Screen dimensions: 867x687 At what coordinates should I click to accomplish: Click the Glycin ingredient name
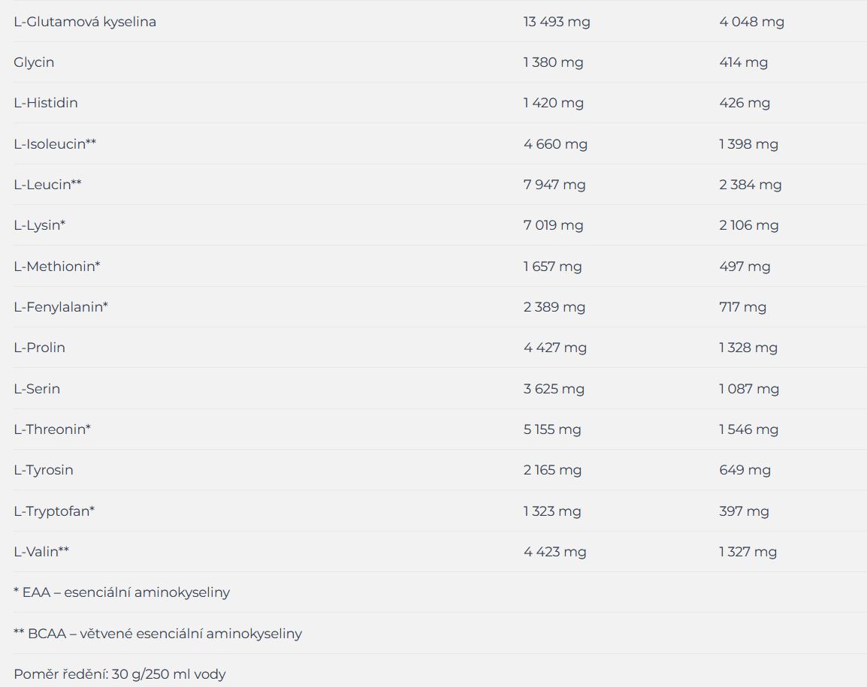[x=34, y=62]
